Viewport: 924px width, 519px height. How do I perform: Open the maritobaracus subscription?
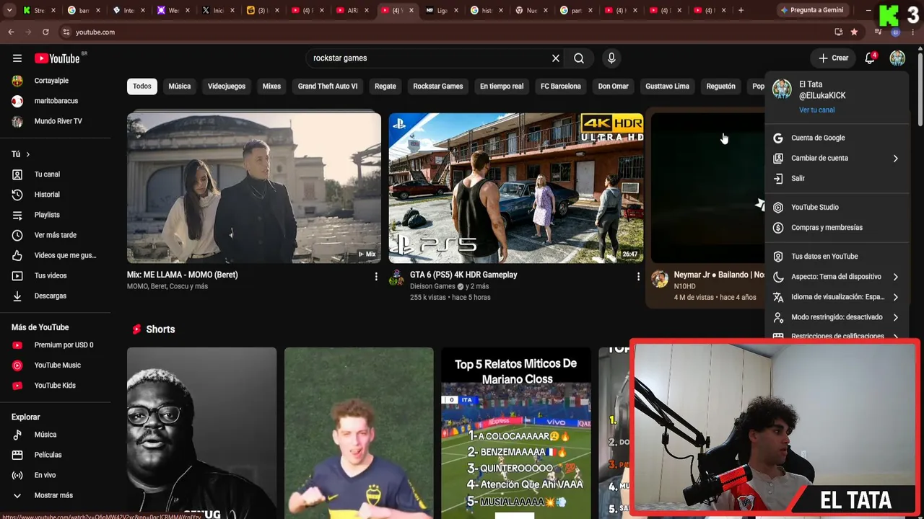pyautogui.click(x=56, y=101)
